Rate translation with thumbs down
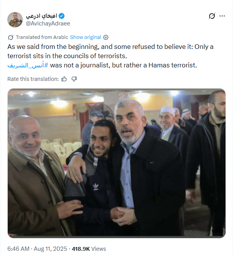Image resolution: width=234 pixels, height=255 pixels. pos(74,79)
